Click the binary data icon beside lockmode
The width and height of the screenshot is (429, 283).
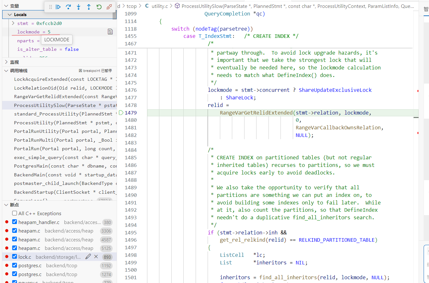(x=110, y=32)
